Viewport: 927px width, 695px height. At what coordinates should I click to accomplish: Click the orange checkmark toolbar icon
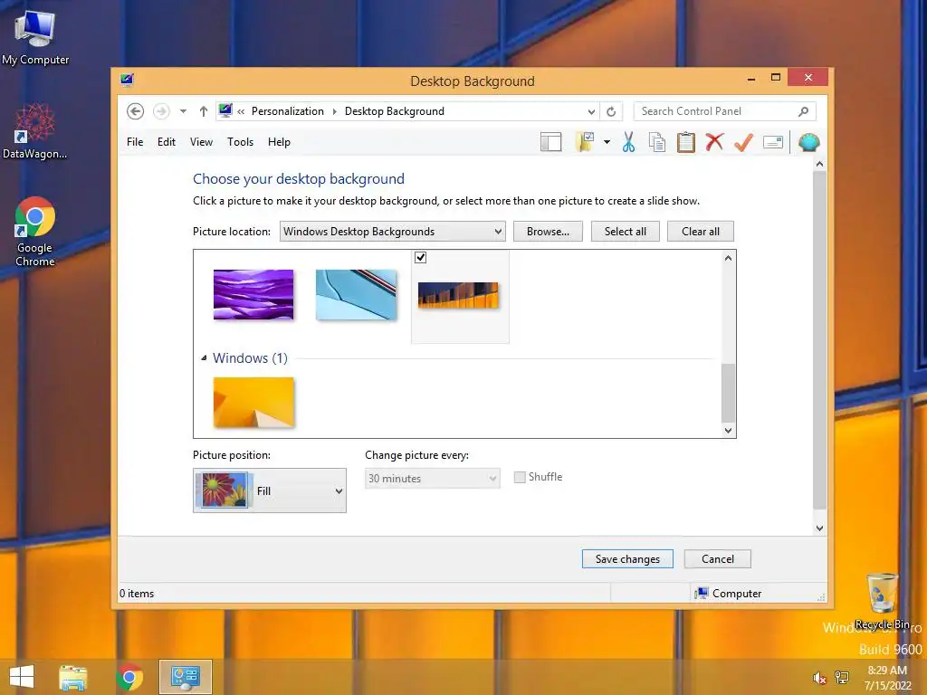744,142
